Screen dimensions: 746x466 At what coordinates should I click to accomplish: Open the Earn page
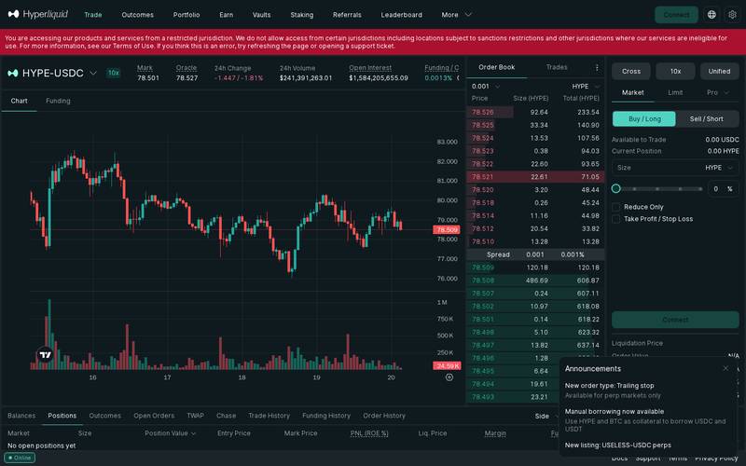pos(226,15)
